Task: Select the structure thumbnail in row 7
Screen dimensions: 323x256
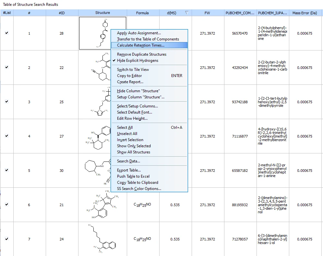Action: pos(102,239)
